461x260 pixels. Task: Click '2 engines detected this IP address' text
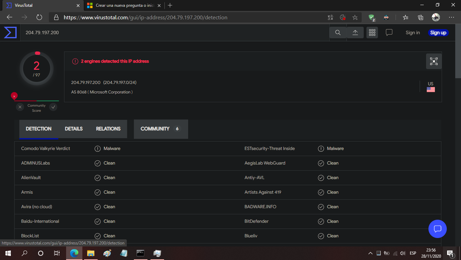(x=115, y=61)
